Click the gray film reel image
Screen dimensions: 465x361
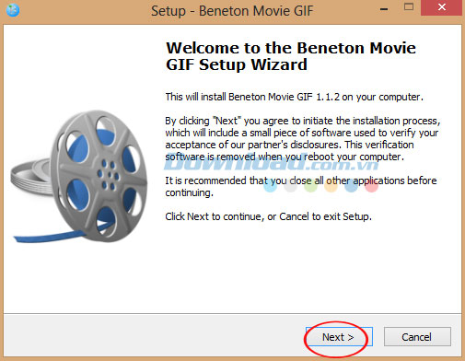coord(99,176)
